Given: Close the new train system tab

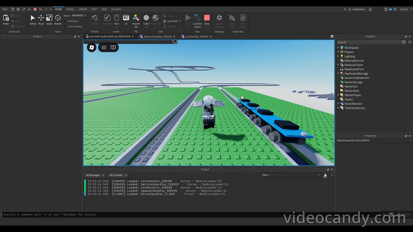Looking at the screenshot, I should pos(132,37).
